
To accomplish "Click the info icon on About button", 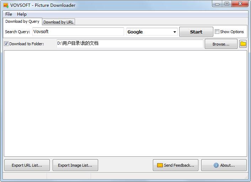I will tap(216, 165).
